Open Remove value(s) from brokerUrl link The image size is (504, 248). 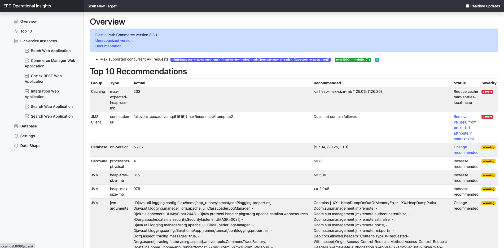pos(465,128)
